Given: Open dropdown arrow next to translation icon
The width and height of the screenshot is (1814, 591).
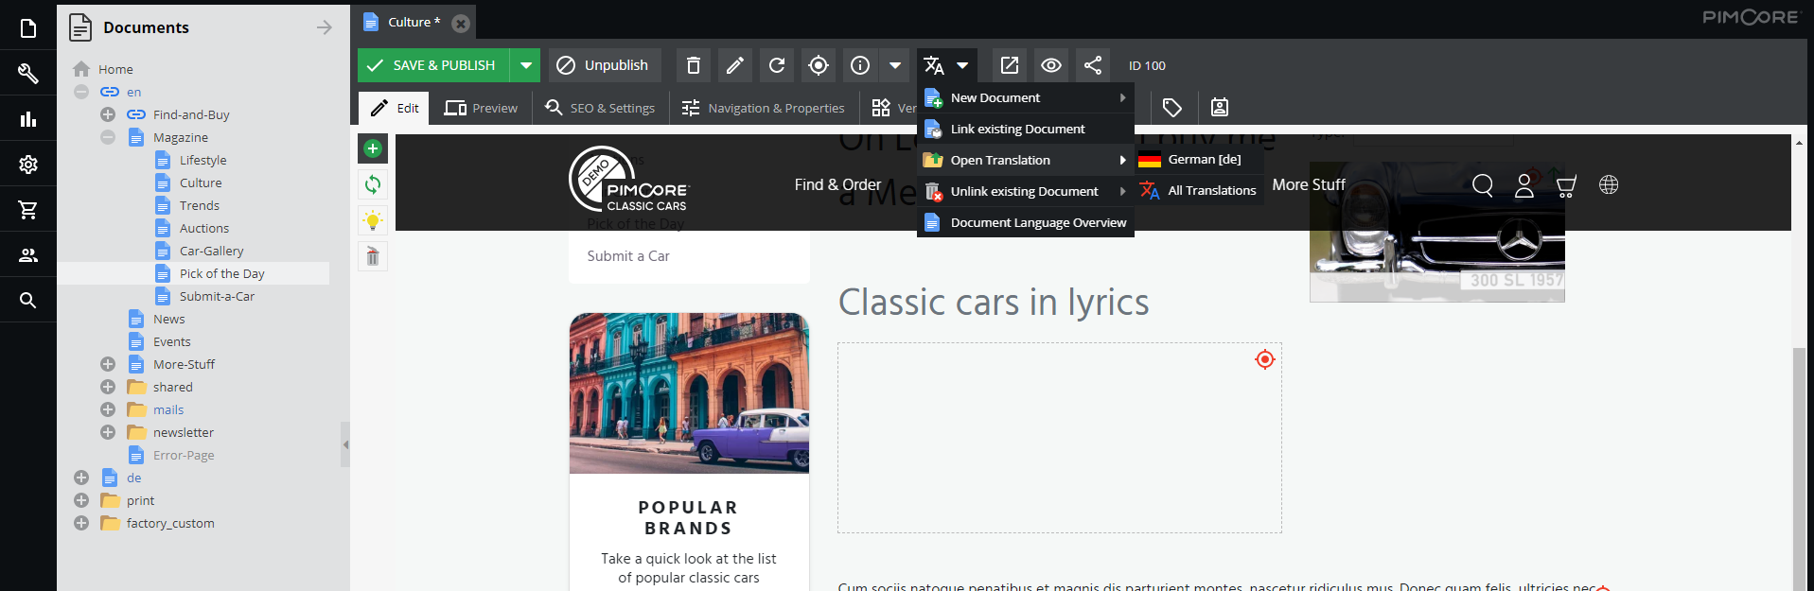Looking at the screenshot, I should point(962,65).
